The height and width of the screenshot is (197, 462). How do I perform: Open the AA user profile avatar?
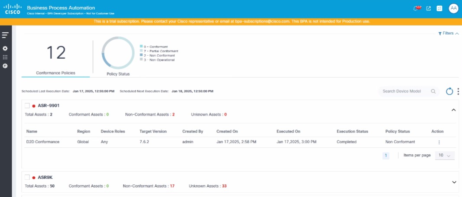[453, 9]
